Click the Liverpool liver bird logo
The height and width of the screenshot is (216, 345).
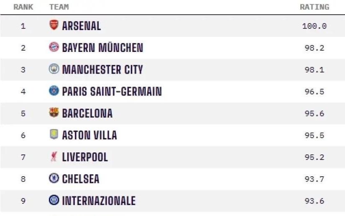point(54,157)
